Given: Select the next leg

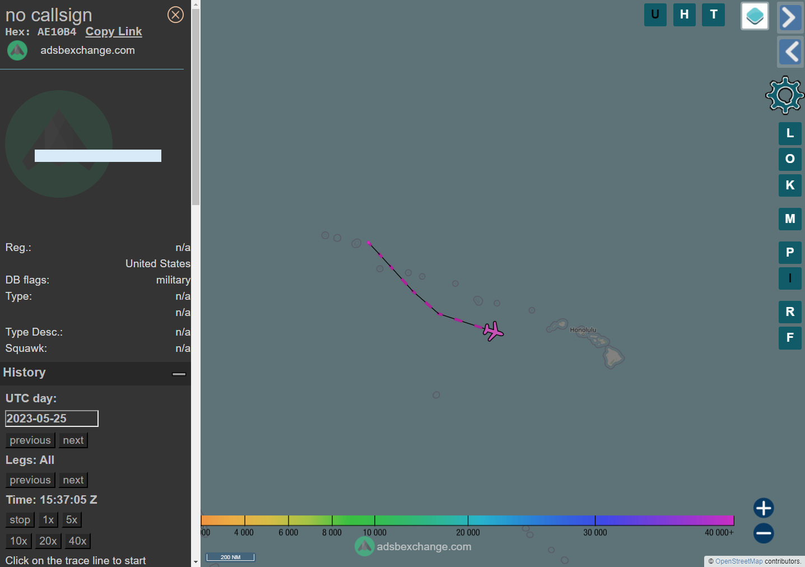Looking at the screenshot, I should [73, 480].
